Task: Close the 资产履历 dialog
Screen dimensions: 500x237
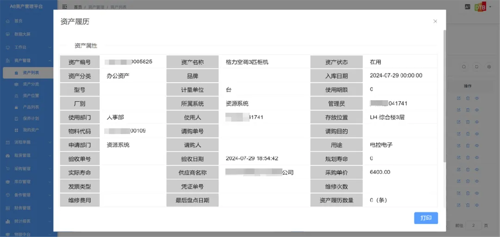Action: click(x=435, y=21)
